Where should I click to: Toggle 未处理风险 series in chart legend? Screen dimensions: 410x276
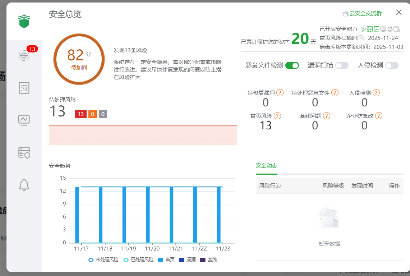pos(103,260)
